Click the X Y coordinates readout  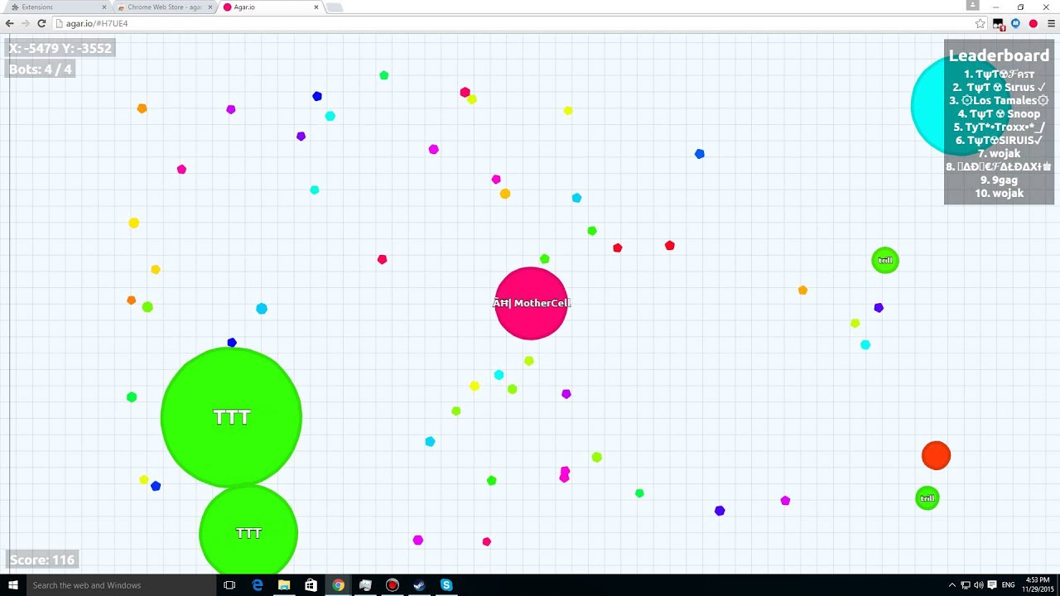tap(60, 48)
